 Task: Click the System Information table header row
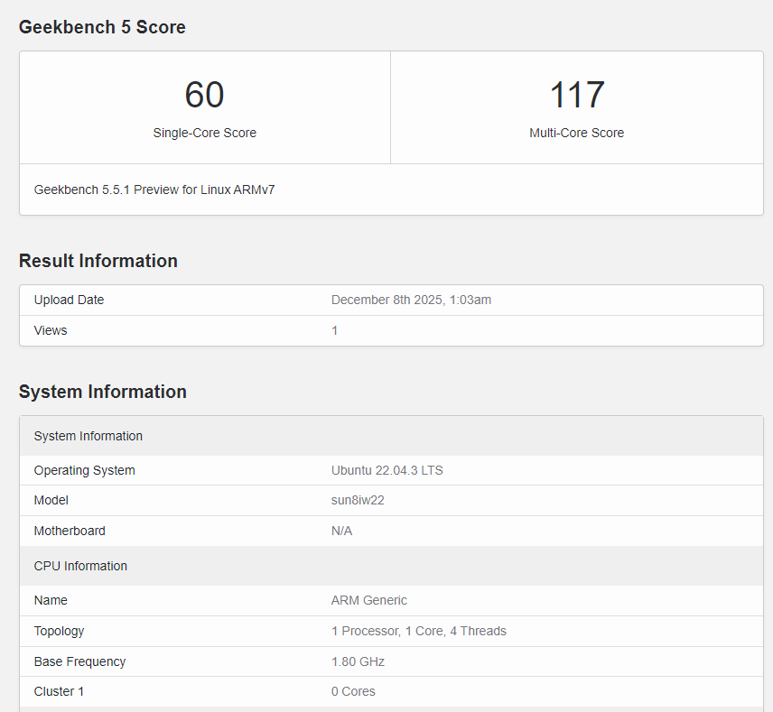coord(391,436)
